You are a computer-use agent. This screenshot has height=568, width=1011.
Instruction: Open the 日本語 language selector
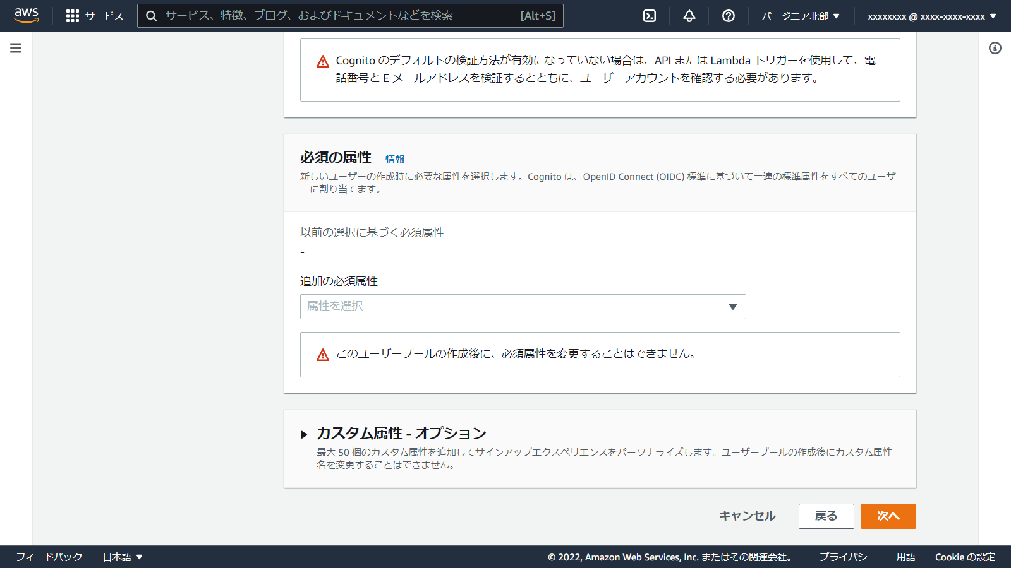click(123, 557)
